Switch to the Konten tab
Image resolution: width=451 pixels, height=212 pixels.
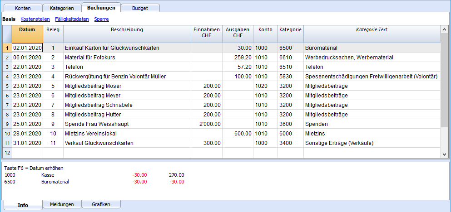22,8
